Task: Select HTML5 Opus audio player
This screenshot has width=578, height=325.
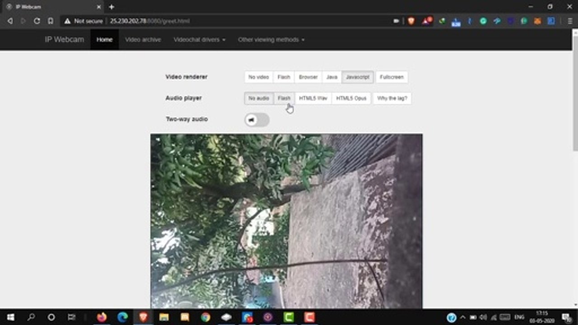Action: (351, 98)
